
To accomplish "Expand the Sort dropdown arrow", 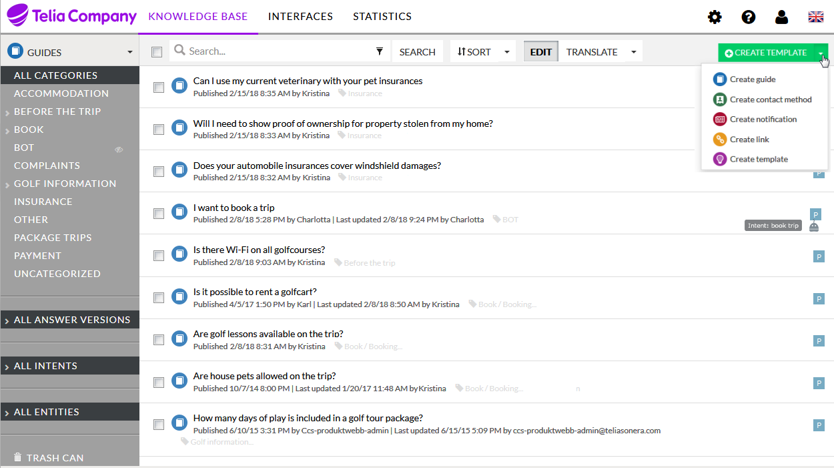I will (x=507, y=52).
